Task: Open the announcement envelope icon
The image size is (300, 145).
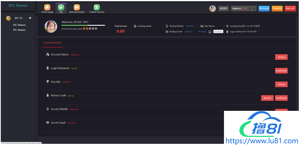Action: point(77,8)
